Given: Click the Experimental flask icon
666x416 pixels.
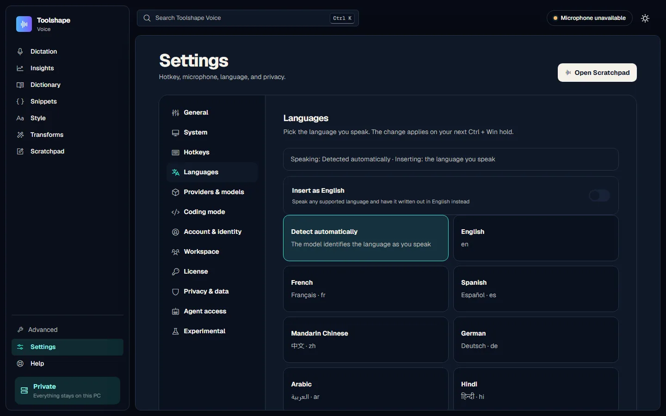Looking at the screenshot, I should (x=175, y=331).
